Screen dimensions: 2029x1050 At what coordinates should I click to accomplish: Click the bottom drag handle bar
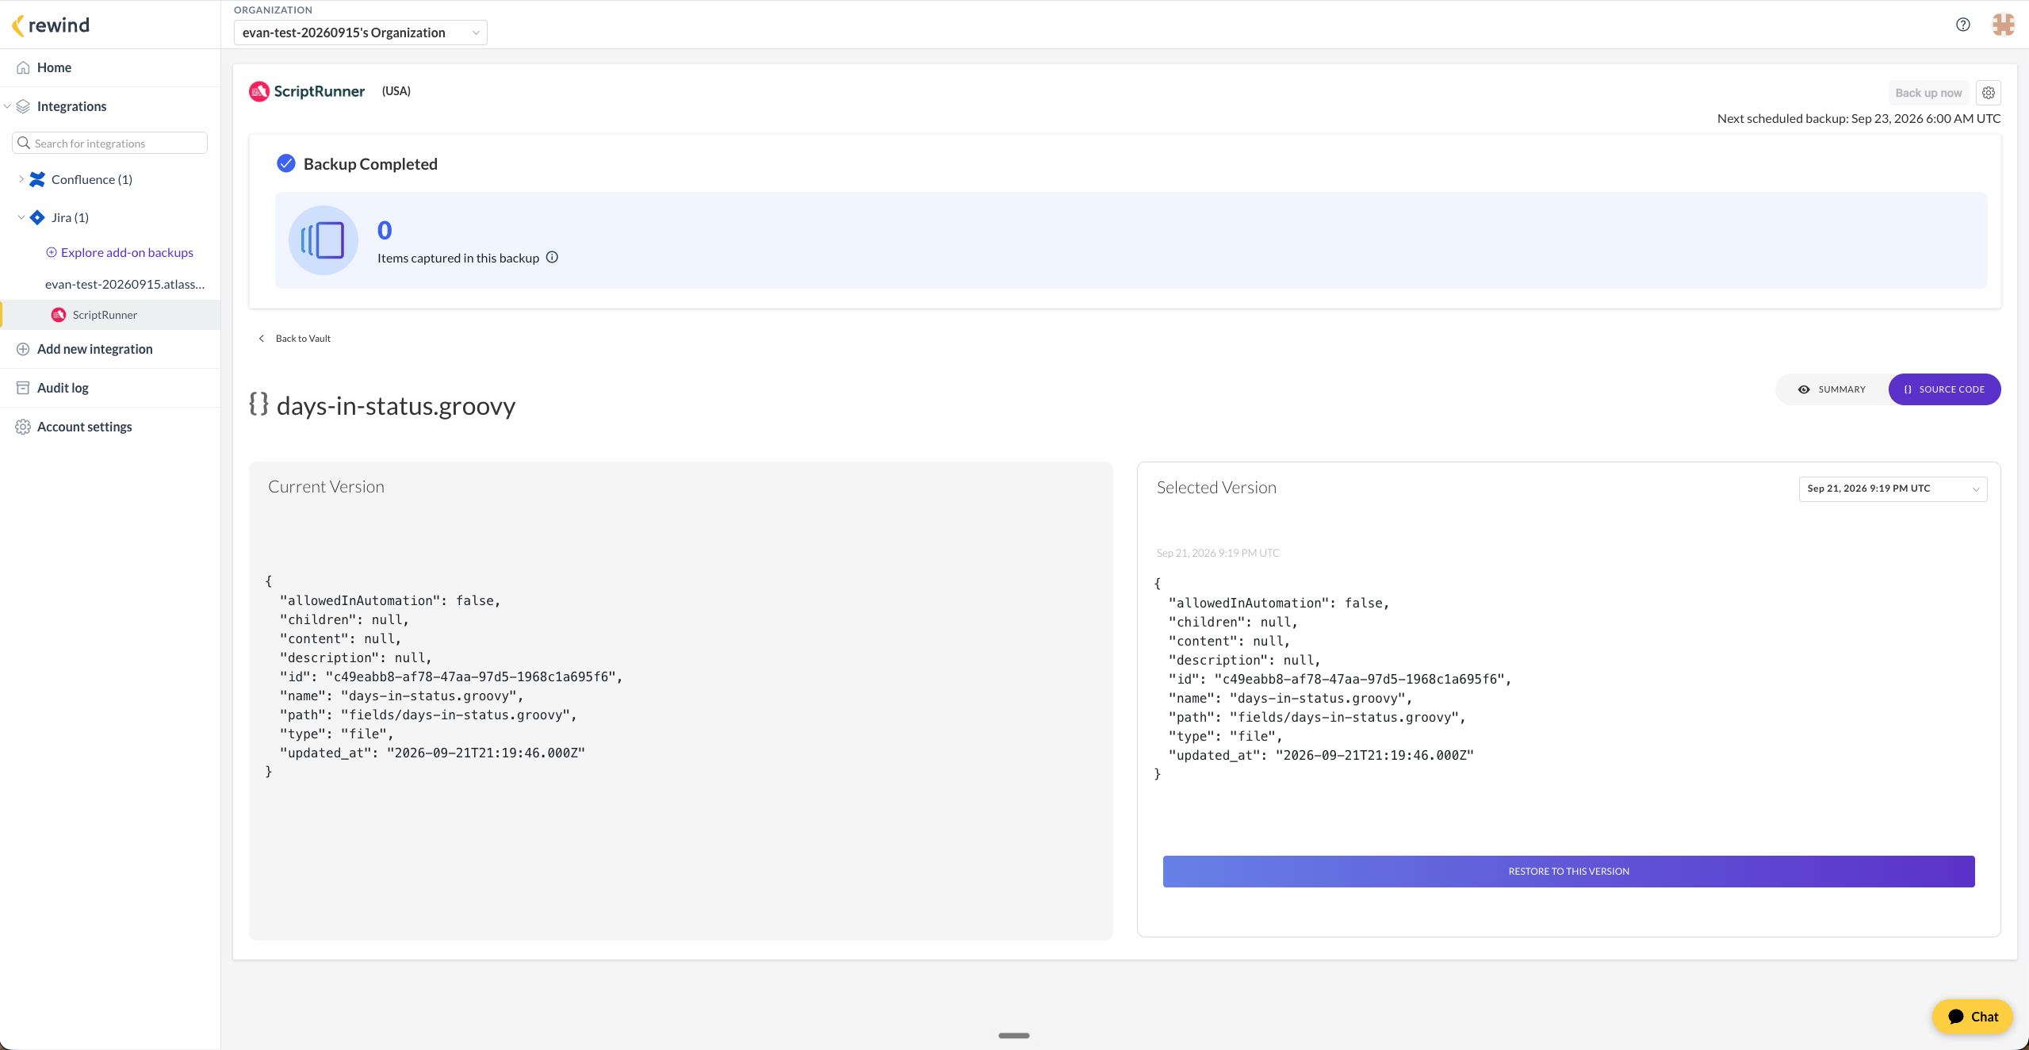tap(1014, 1036)
